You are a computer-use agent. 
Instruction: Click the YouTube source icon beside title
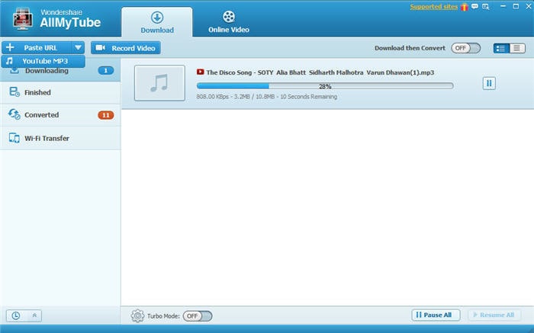click(200, 72)
